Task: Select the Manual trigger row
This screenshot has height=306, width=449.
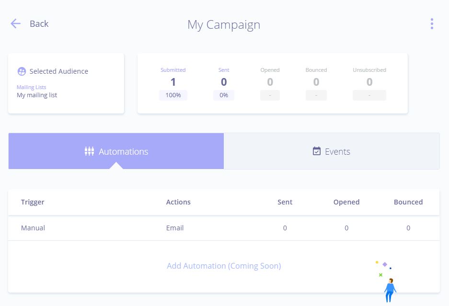Action: [224, 228]
